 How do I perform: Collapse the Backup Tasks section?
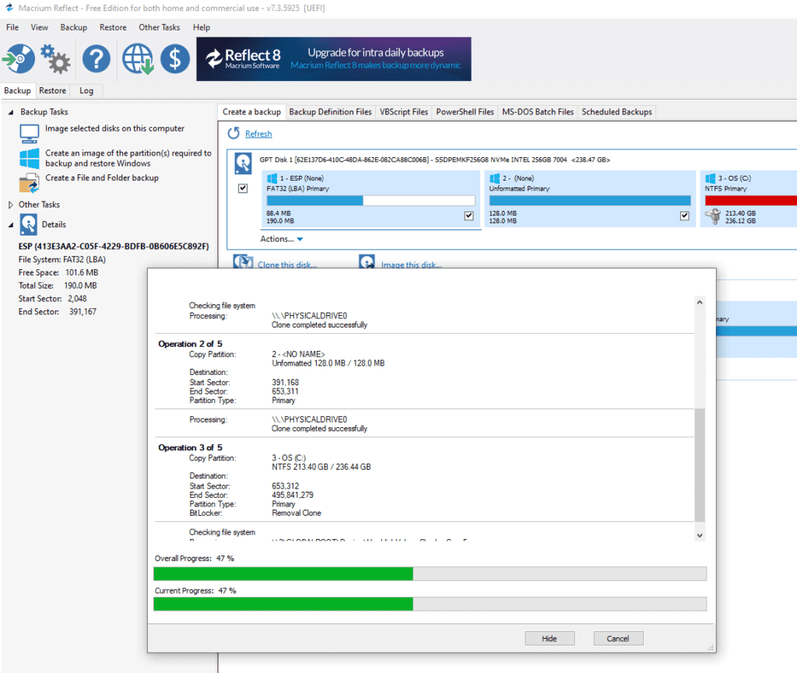pos(11,112)
